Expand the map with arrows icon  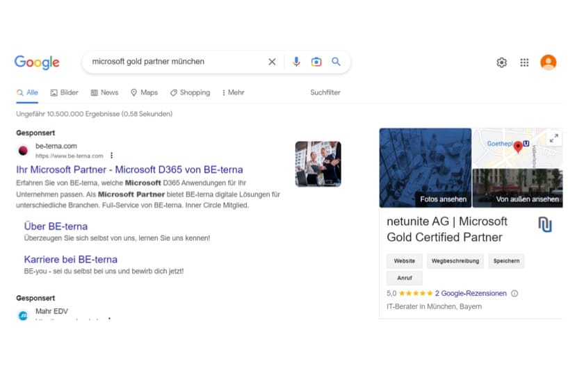(553, 138)
